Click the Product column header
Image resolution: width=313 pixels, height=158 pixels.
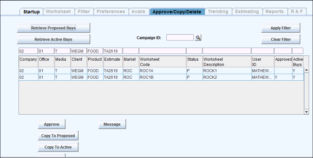pyautogui.click(x=95, y=62)
